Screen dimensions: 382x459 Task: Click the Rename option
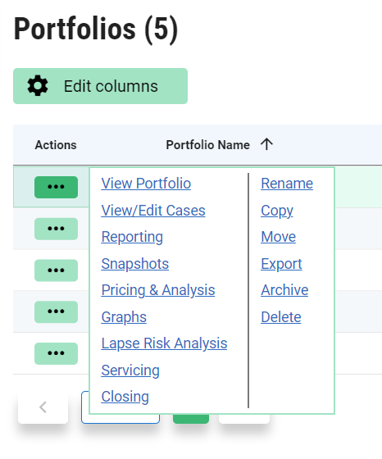tap(287, 184)
